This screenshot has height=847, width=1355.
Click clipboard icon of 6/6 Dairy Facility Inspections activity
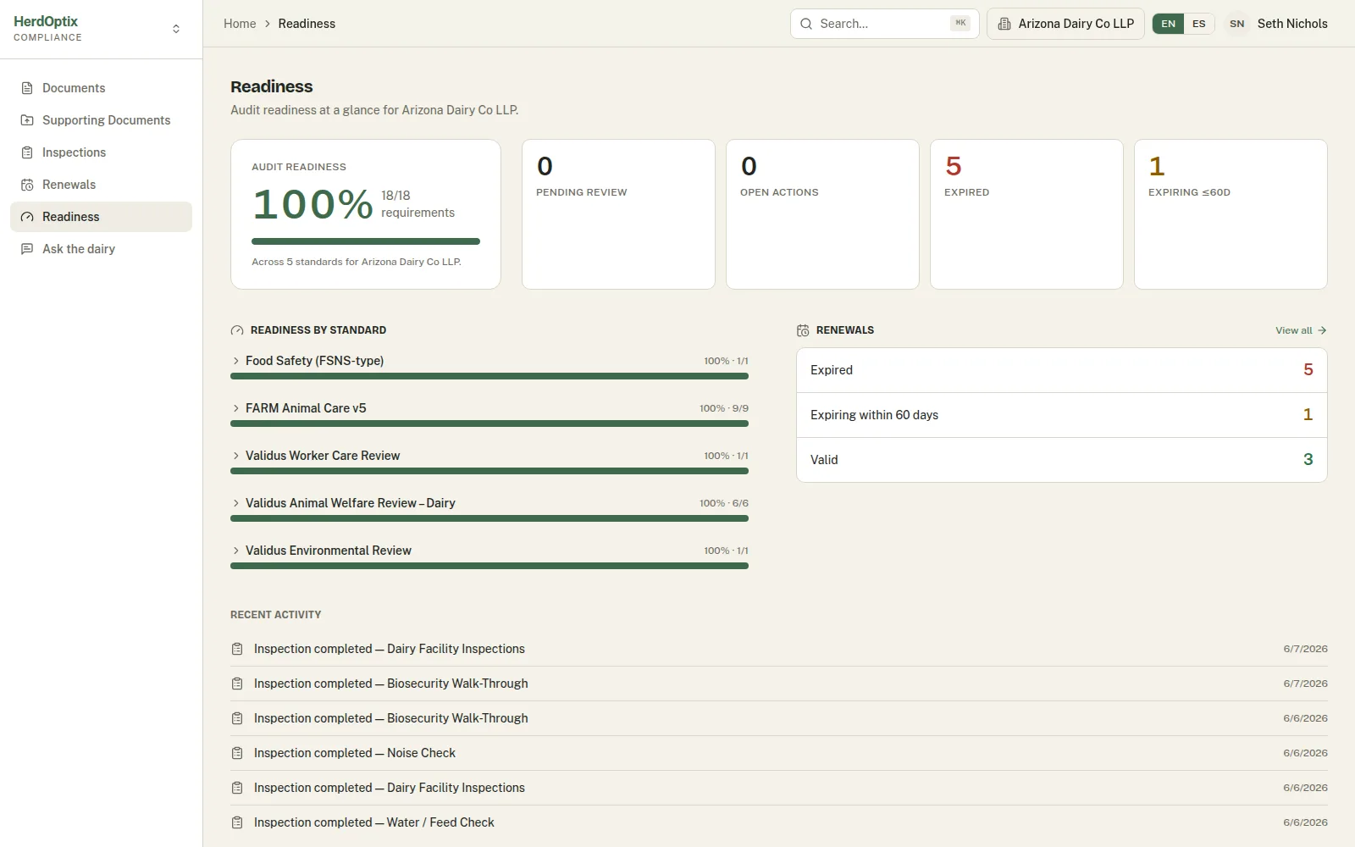click(x=237, y=788)
